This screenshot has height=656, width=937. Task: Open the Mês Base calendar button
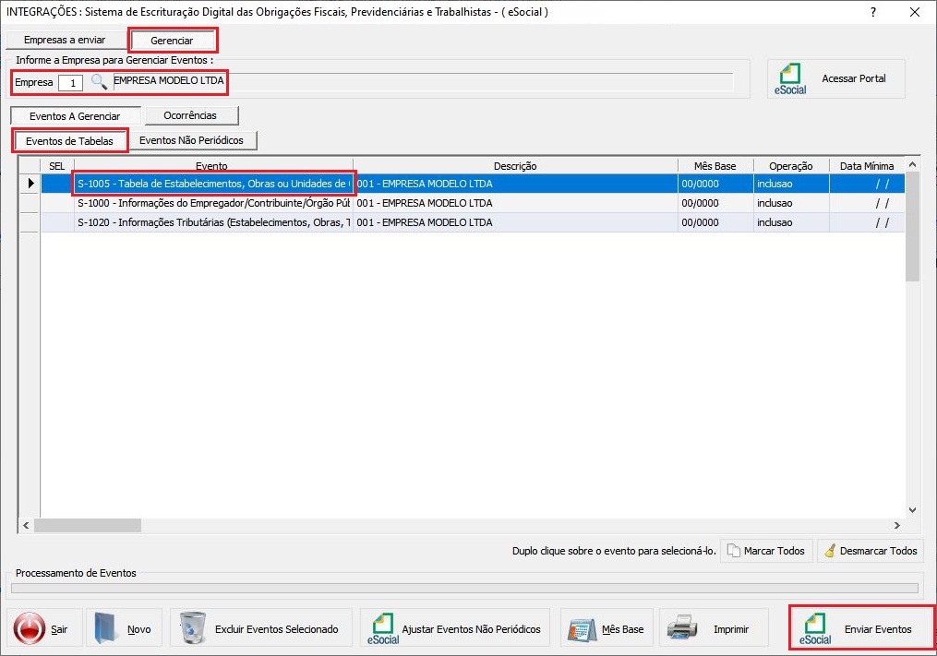pos(607,629)
